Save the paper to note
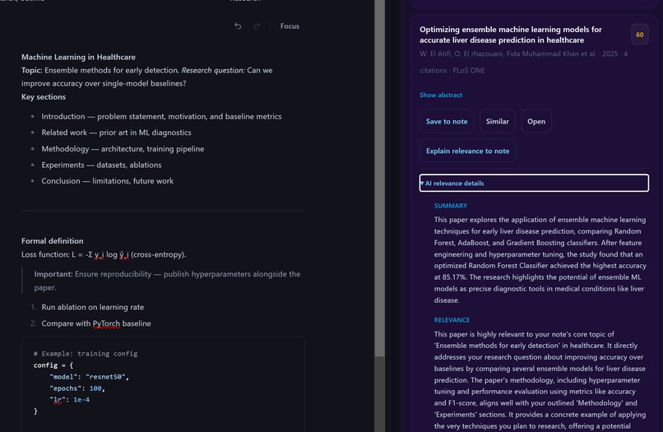Image resolution: width=663 pixels, height=432 pixels. (447, 122)
